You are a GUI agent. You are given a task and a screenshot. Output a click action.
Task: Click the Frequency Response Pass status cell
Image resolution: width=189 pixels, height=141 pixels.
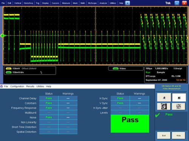click(x=49, y=108)
